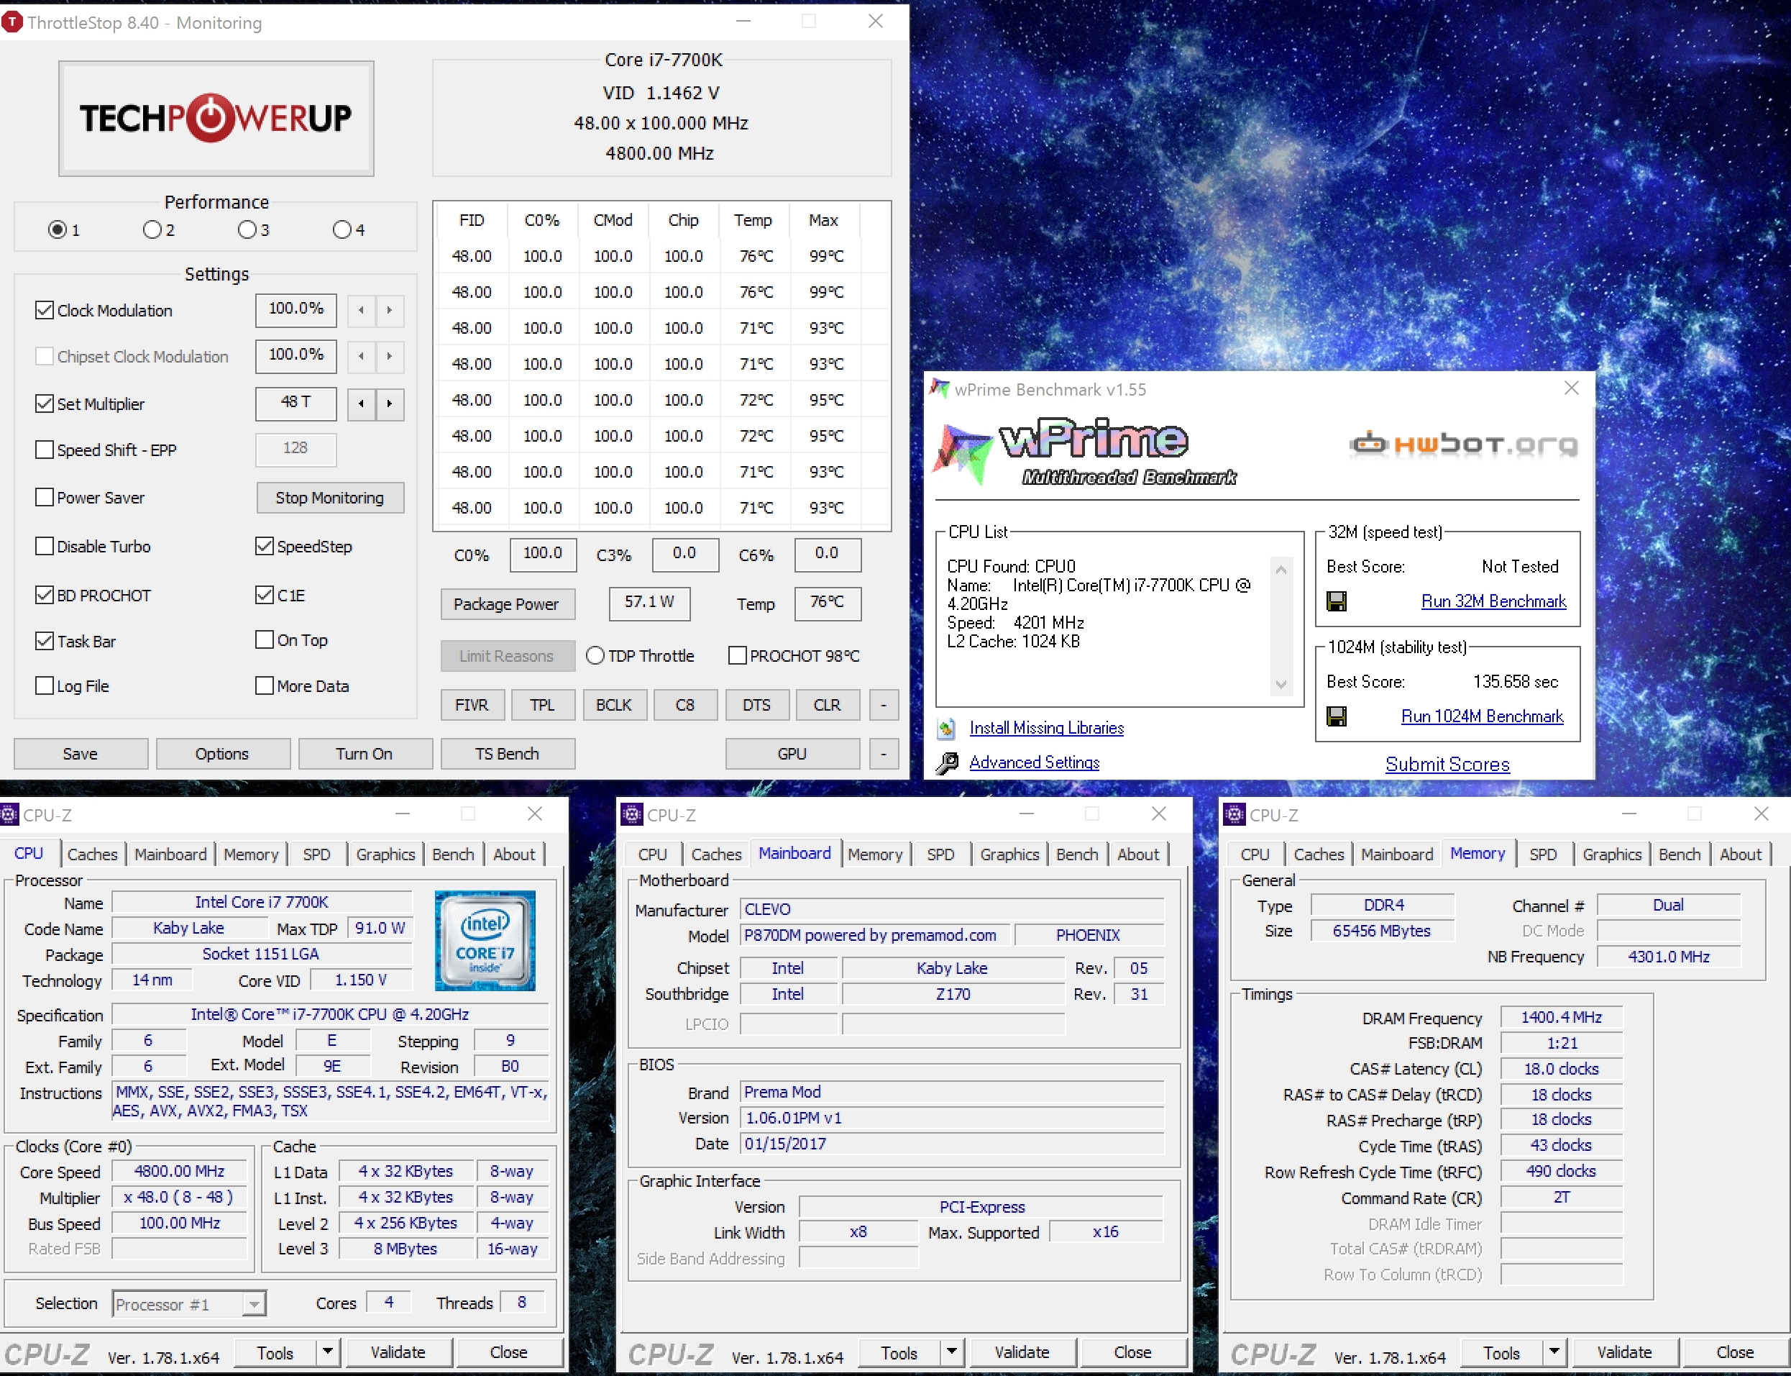Toggle the Disable Turbo checkbox
The width and height of the screenshot is (1791, 1376).
click(x=45, y=547)
